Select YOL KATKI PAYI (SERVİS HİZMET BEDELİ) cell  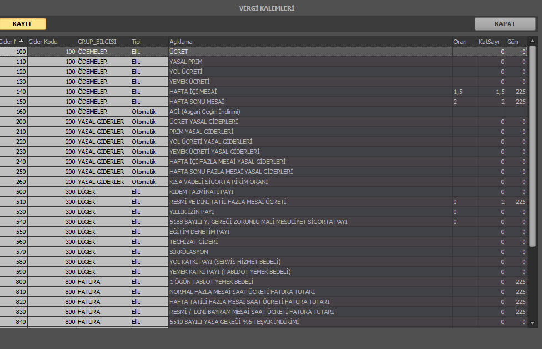coord(310,262)
